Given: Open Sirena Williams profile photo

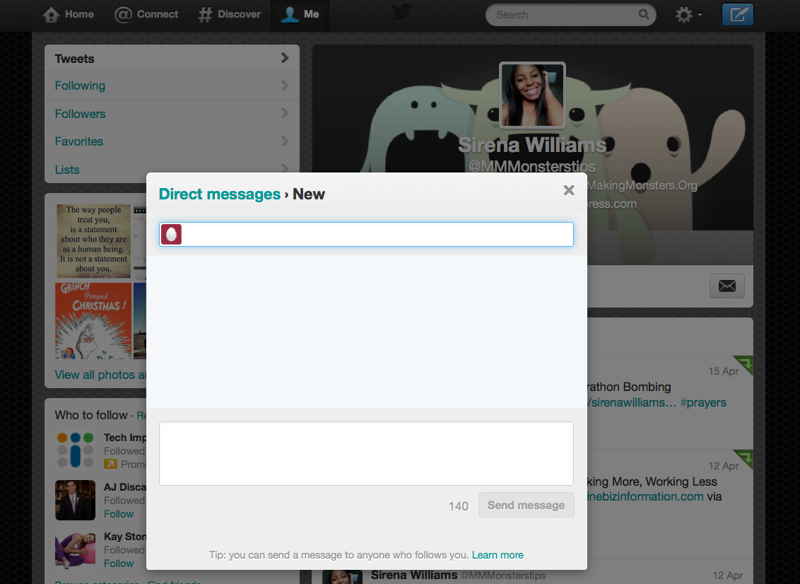Looking at the screenshot, I should [x=532, y=95].
